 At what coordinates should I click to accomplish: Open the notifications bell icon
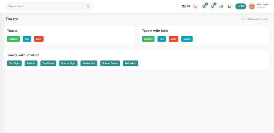(x=212, y=6)
